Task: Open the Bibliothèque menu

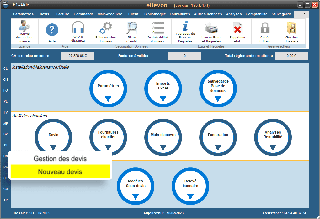Action: pos(155,14)
